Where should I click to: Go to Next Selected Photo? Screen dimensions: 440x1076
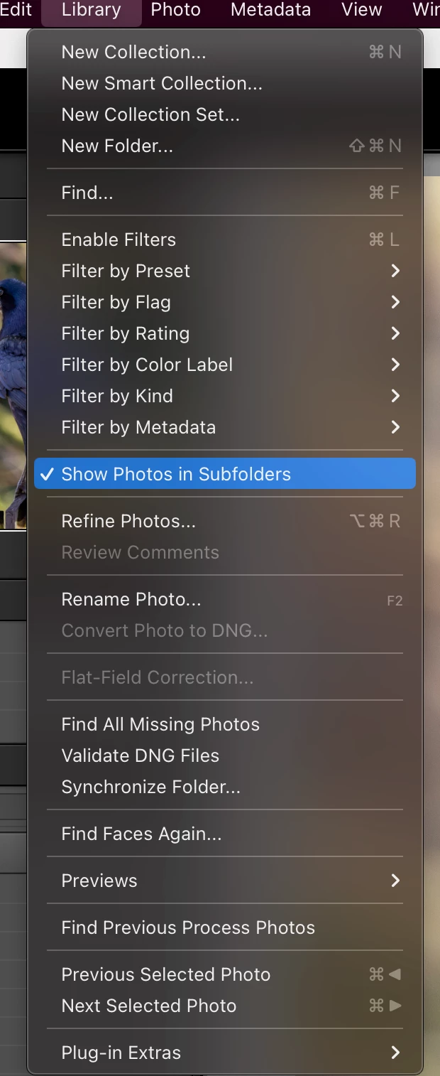tap(224, 1006)
